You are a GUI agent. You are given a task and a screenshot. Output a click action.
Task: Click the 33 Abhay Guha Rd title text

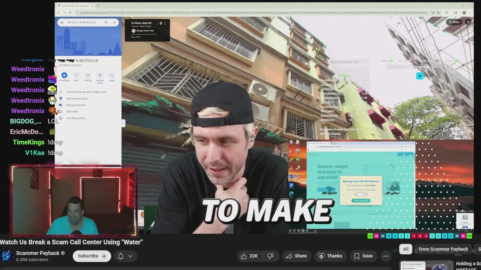click(x=141, y=23)
